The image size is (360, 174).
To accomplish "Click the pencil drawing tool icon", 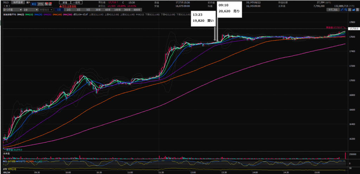I will (x=342, y=10).
